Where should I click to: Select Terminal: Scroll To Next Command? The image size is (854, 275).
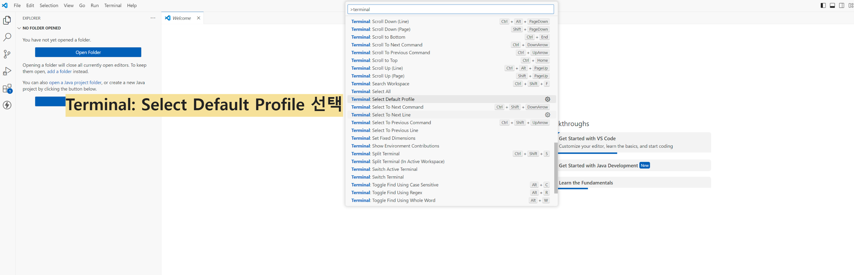pyautogui.click(x=451, y=45)
